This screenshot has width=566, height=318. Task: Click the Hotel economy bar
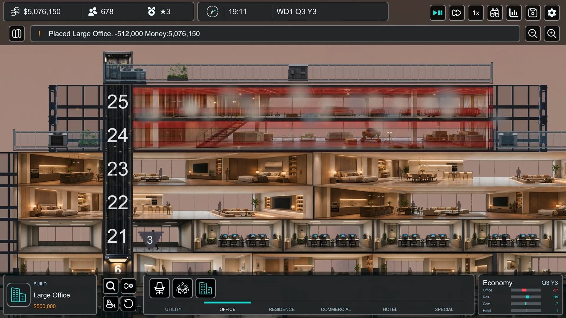tap(526, 310)
